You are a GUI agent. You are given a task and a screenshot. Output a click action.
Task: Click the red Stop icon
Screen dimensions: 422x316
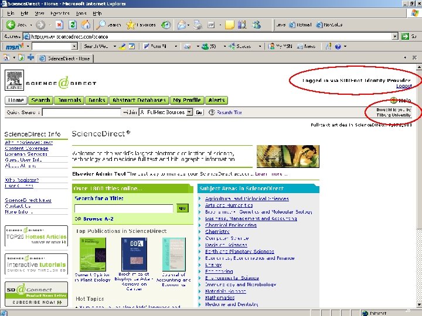pyautogui.click(x=59, y=25)
